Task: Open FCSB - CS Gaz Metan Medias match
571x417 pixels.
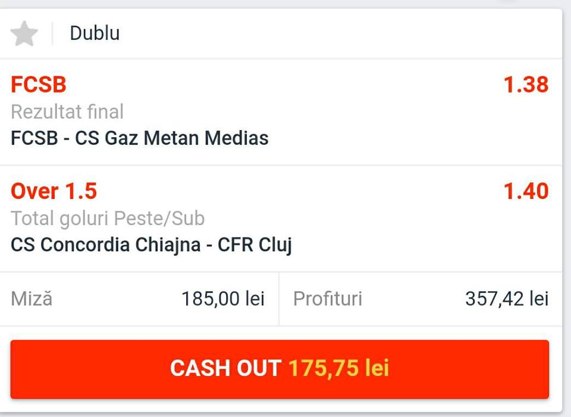Action: click(139, 138)
